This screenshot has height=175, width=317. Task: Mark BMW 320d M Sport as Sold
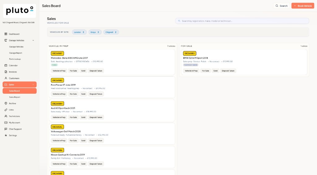pyautogui.click(x=215, y=71)
